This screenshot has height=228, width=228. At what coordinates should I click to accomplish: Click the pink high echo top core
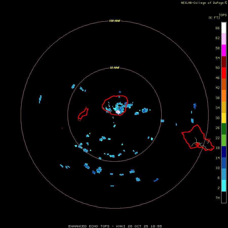(118, 112)
